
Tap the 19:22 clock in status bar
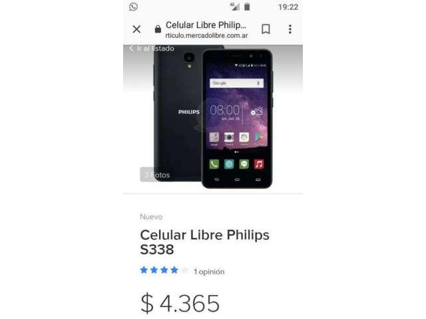coord(288,7)
